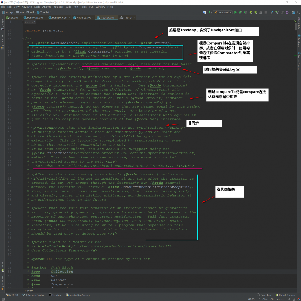The height and width of the screenshot is (301, 301).
Task: Open the File menu
Action: [x=3, y=7]
